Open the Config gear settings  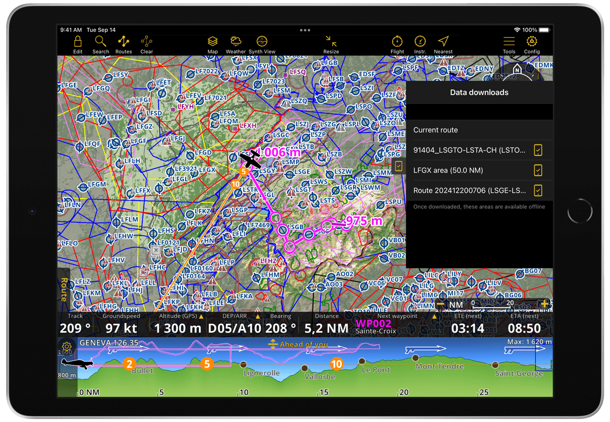(x=532, y=45)
